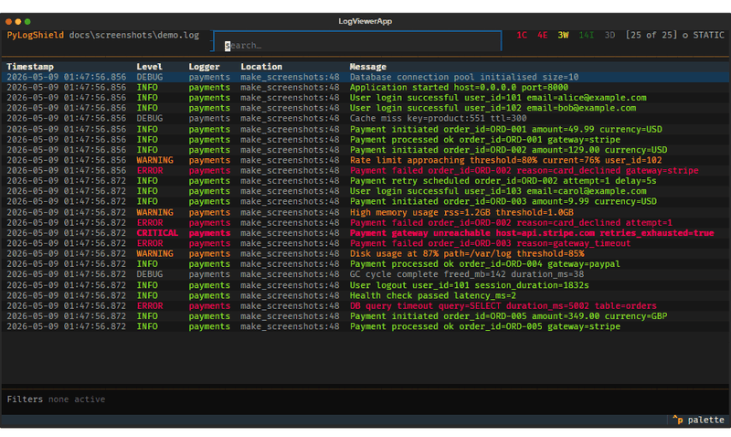Select the 'Database connection pool initialised' row
This screenshot has height=437, width=731.
(x=365, y=77)
